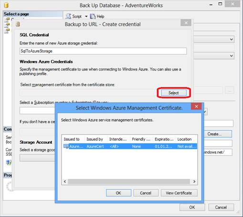Select the AzureCert certificate row

[x=130, y=146]
